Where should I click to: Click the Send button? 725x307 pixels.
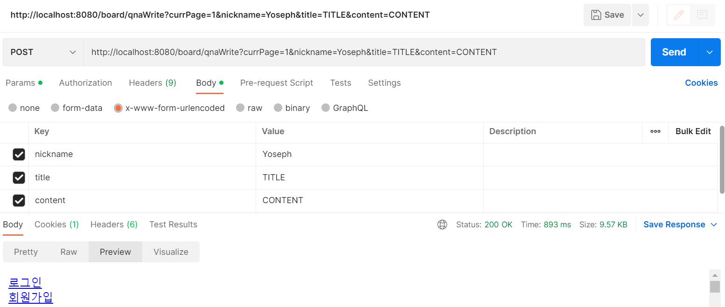coord(674,52)
